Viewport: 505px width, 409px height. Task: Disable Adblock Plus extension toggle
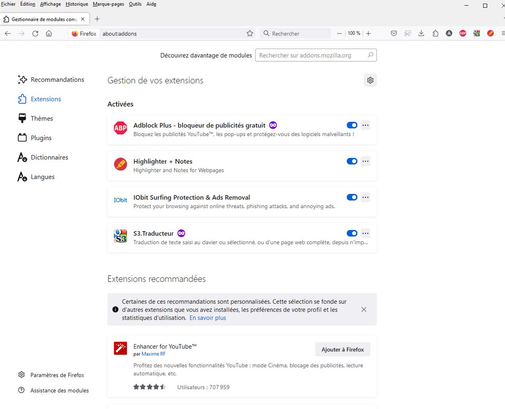tap(352, 125)
